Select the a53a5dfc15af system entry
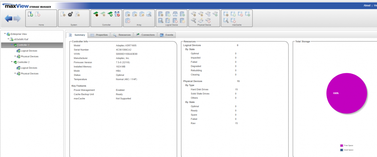The width and height of the screenshot is (377, 157). (x=21, y=39)
